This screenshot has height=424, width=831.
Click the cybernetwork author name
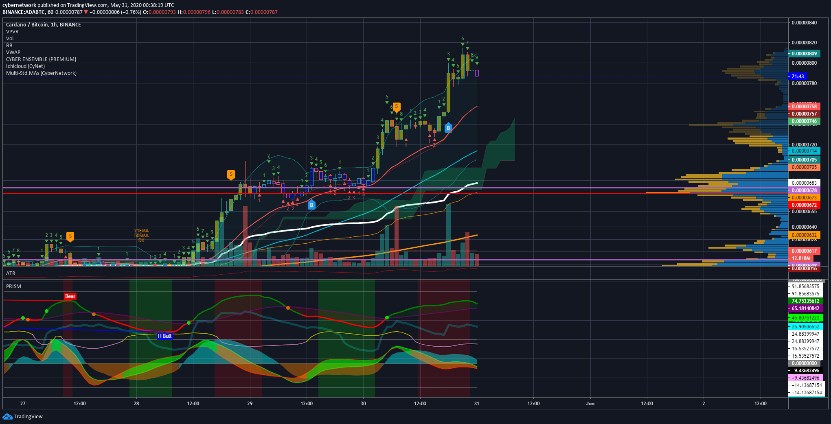tap(19, 5)
